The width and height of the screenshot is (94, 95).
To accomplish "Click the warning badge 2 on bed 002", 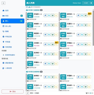I will (90, 14).
